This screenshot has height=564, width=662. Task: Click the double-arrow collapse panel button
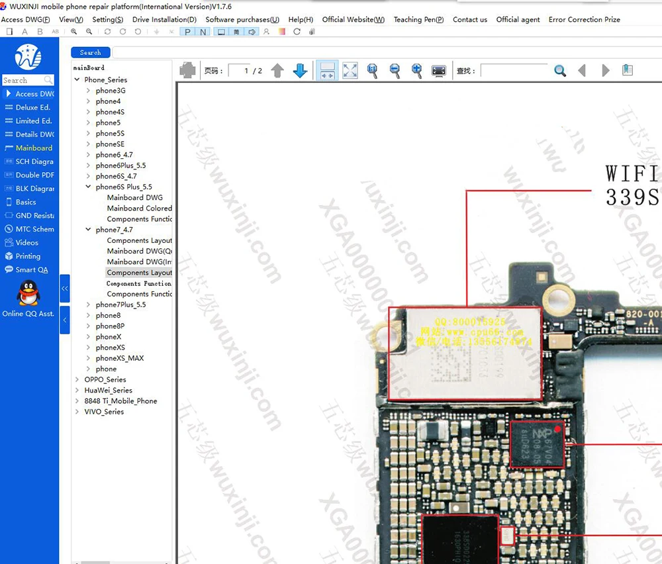(65, 289)
